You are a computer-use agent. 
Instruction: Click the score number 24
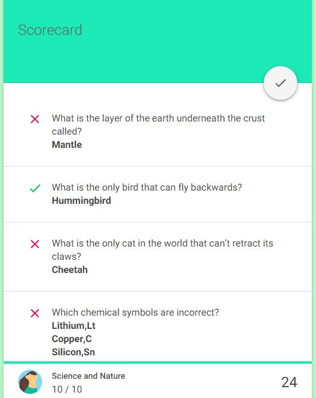tap(289, 382)
